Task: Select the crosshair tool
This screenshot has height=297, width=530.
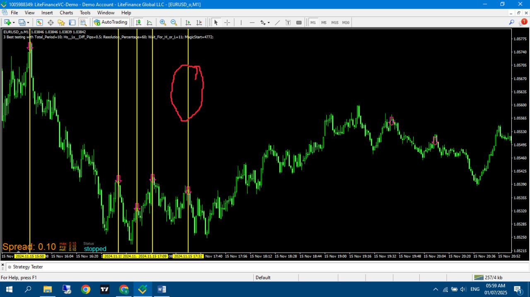Action: click(227, 22)
